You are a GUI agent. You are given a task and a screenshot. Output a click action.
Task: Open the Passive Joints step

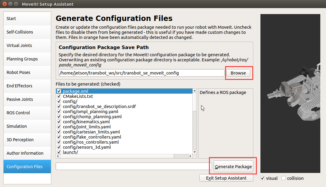click(x=27, y=99)
